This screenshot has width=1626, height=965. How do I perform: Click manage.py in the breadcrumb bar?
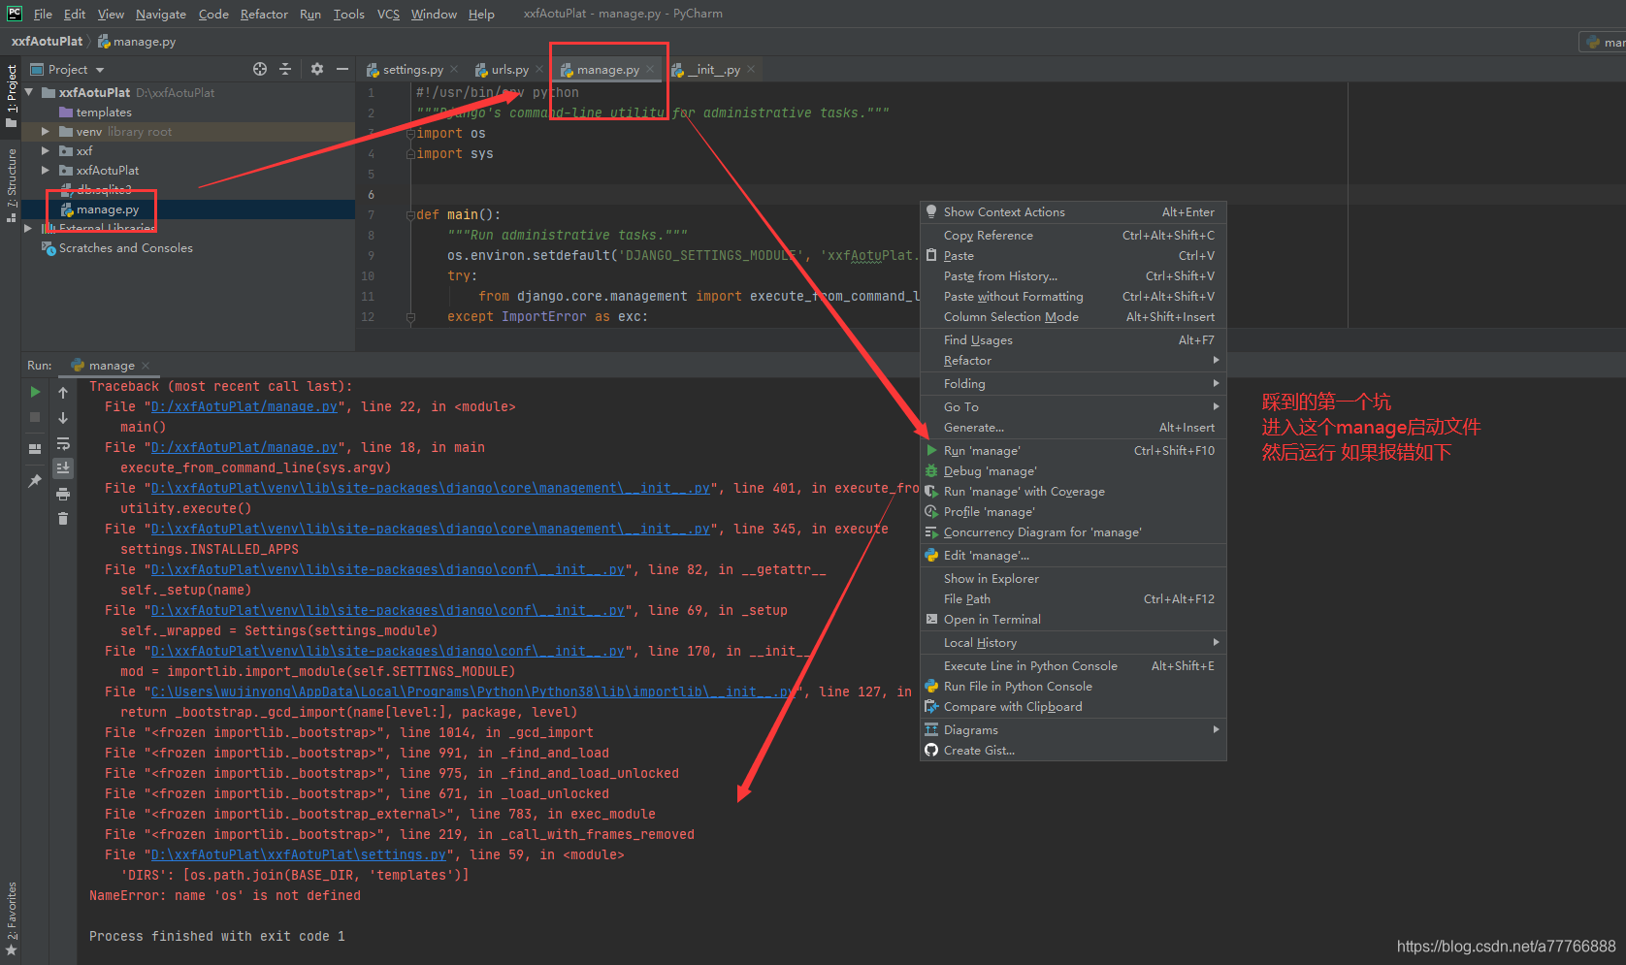(x=137, y=42)
